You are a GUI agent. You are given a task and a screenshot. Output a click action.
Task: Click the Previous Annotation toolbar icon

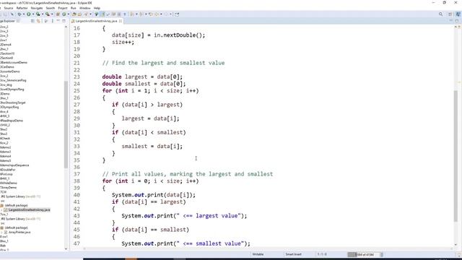141,14
